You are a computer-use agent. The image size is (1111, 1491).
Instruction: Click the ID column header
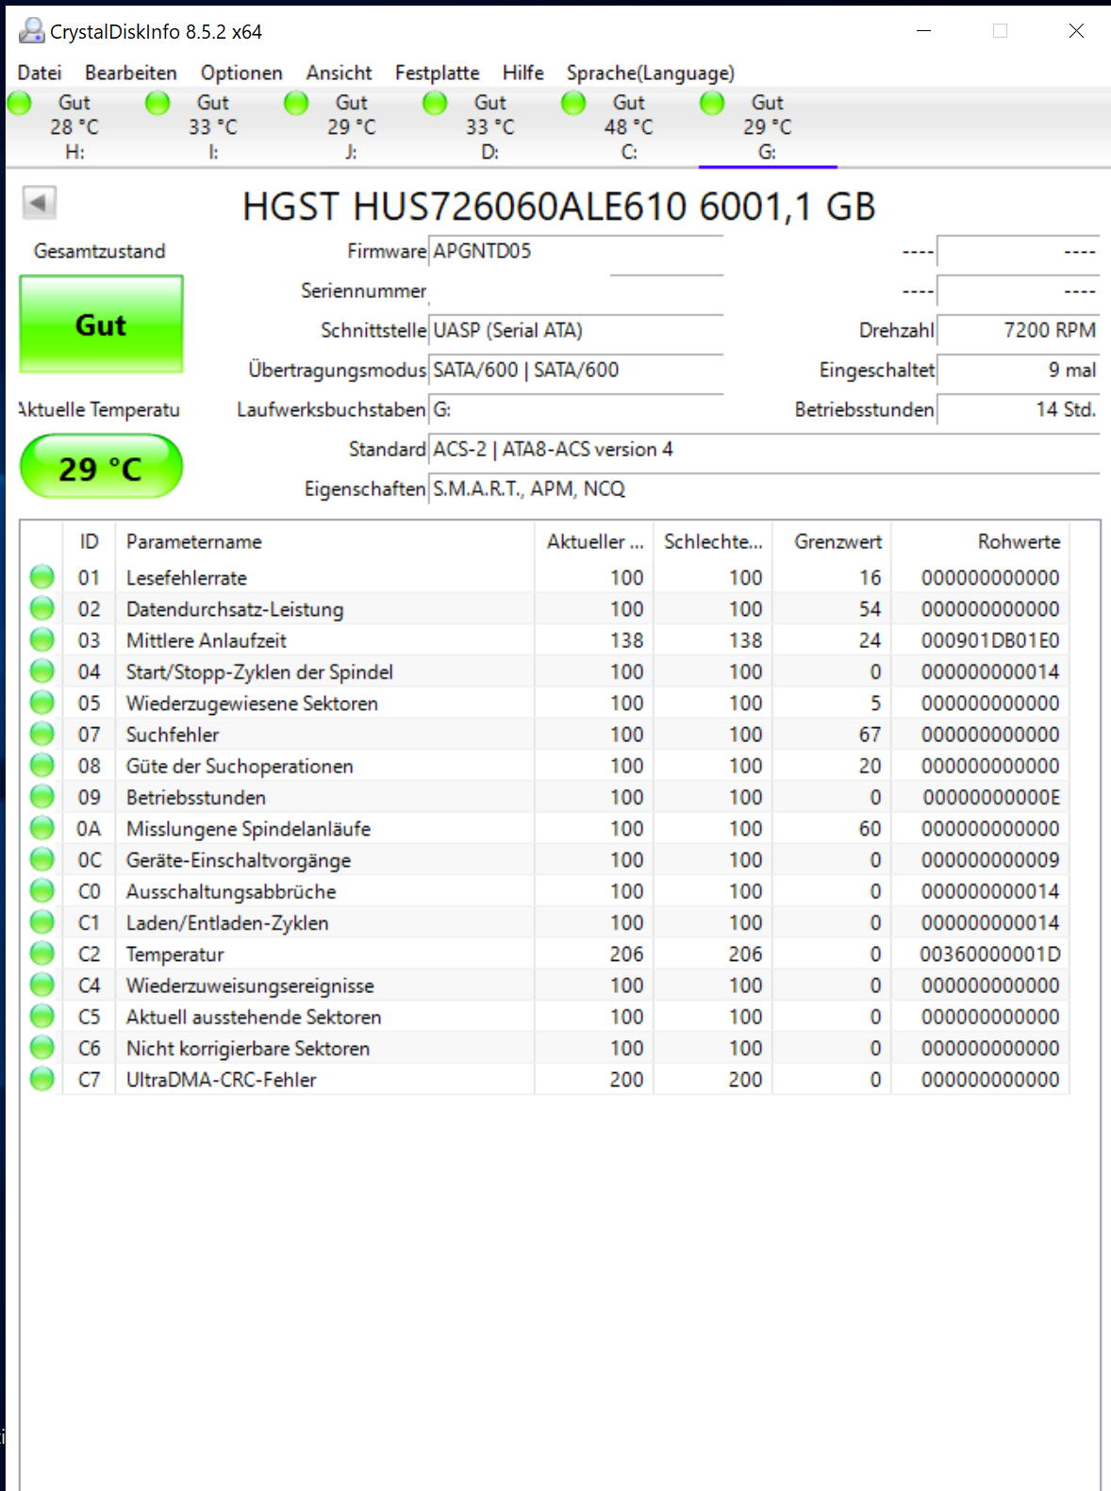click(x=89, y=541)
